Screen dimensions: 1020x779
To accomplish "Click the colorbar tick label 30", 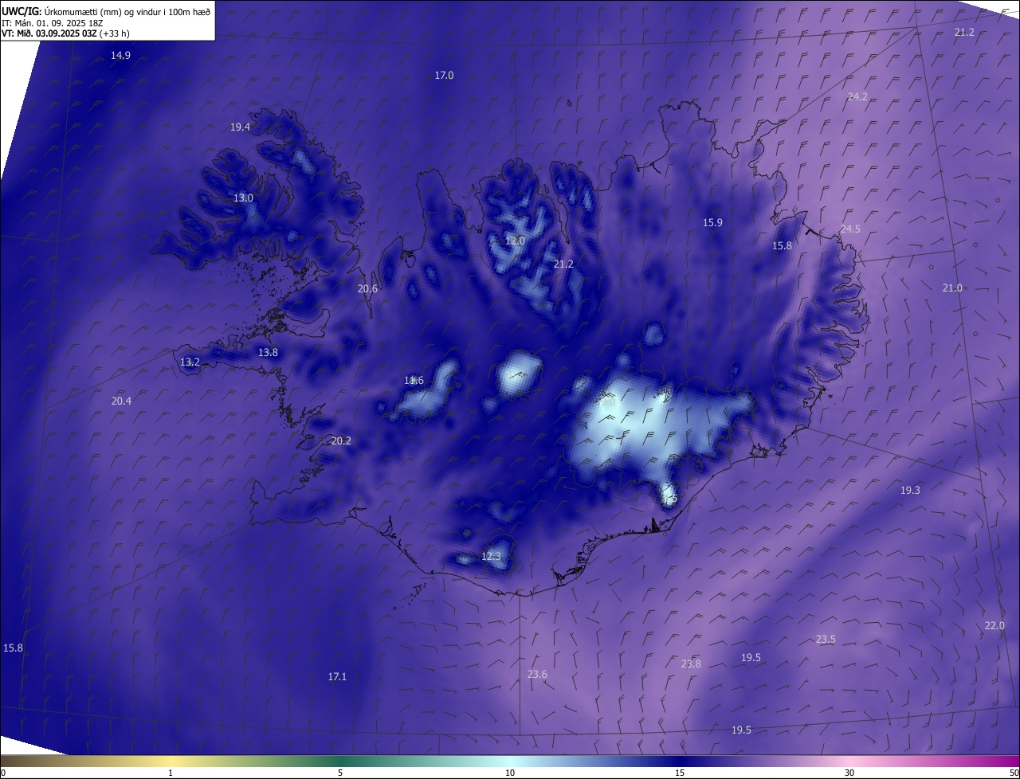I will (x=849, y=773).
